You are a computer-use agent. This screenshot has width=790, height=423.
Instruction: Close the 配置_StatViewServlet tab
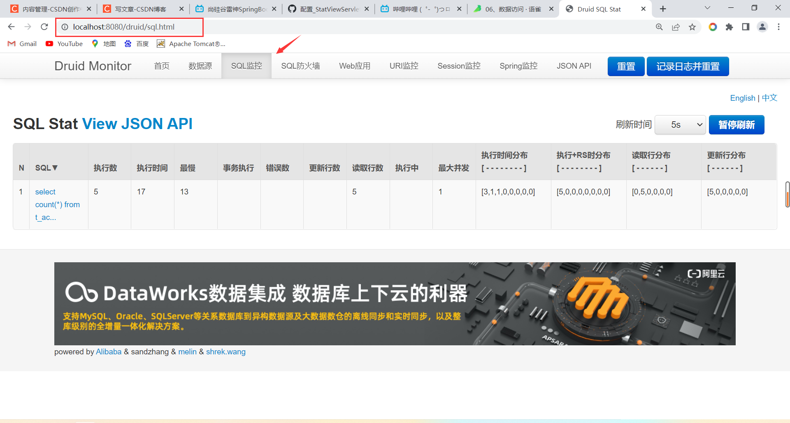point(367,9)
